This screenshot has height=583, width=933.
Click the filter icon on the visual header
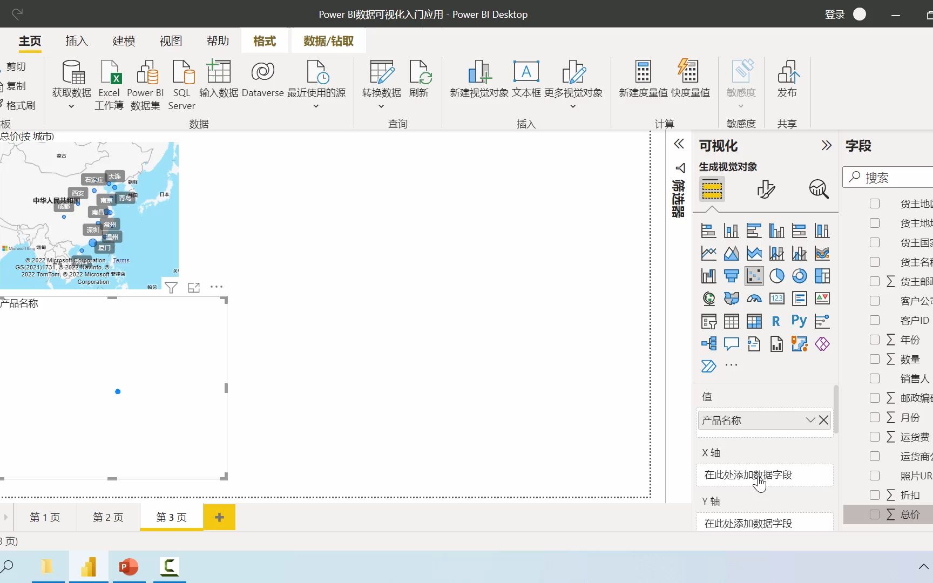coord(171,288)
